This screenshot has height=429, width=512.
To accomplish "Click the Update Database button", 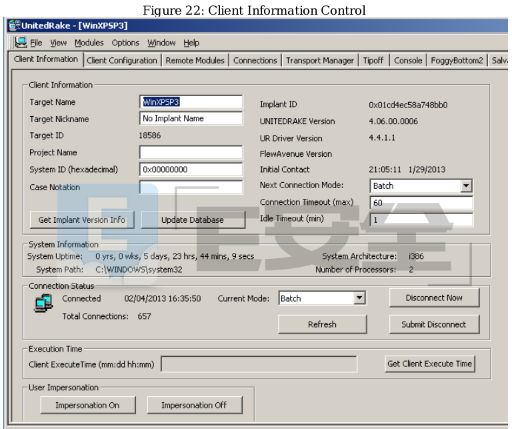I will click(x=193, y=220).
